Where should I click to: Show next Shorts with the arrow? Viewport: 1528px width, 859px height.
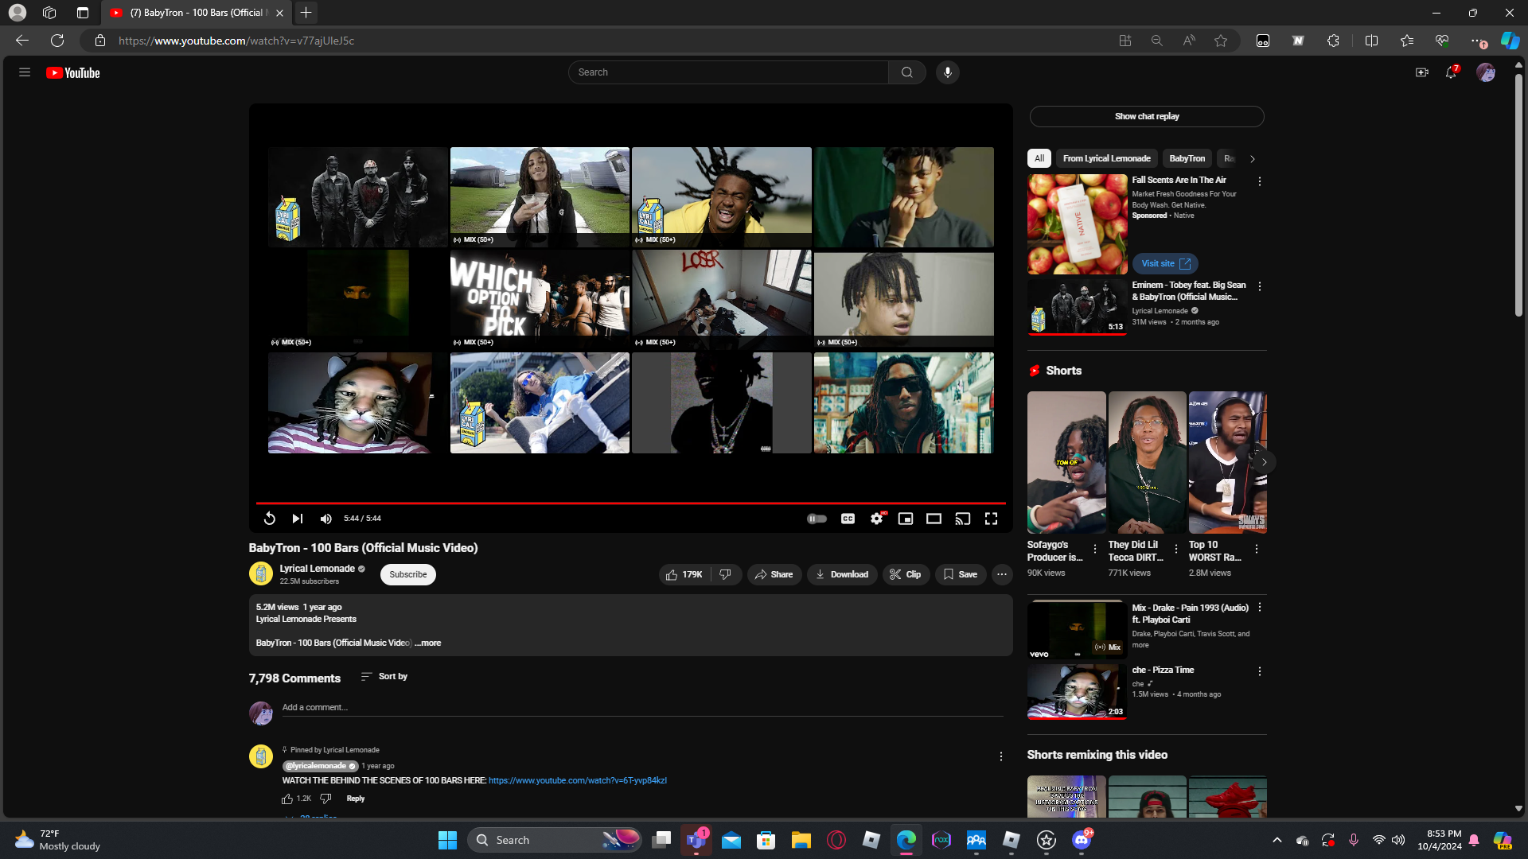[x=1264, y=462]
